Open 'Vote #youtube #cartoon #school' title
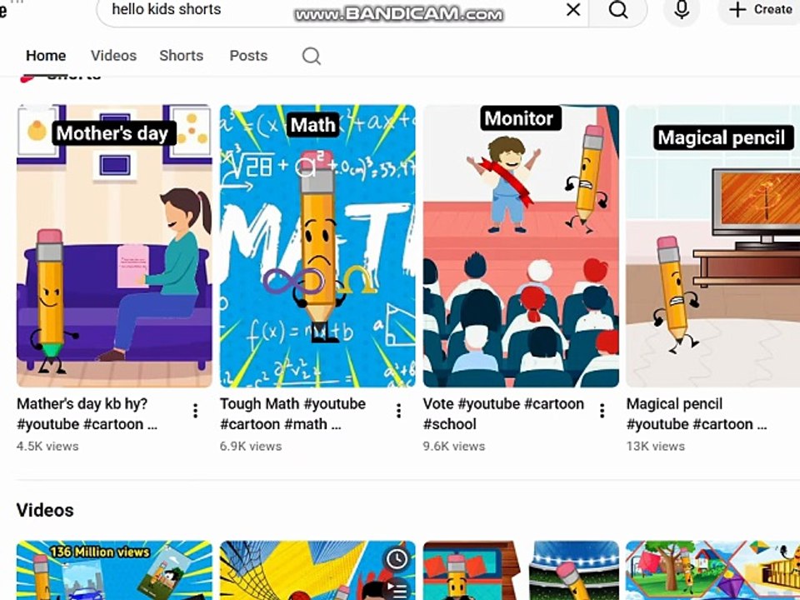This screenshot has height=600, width=800. 503,414
